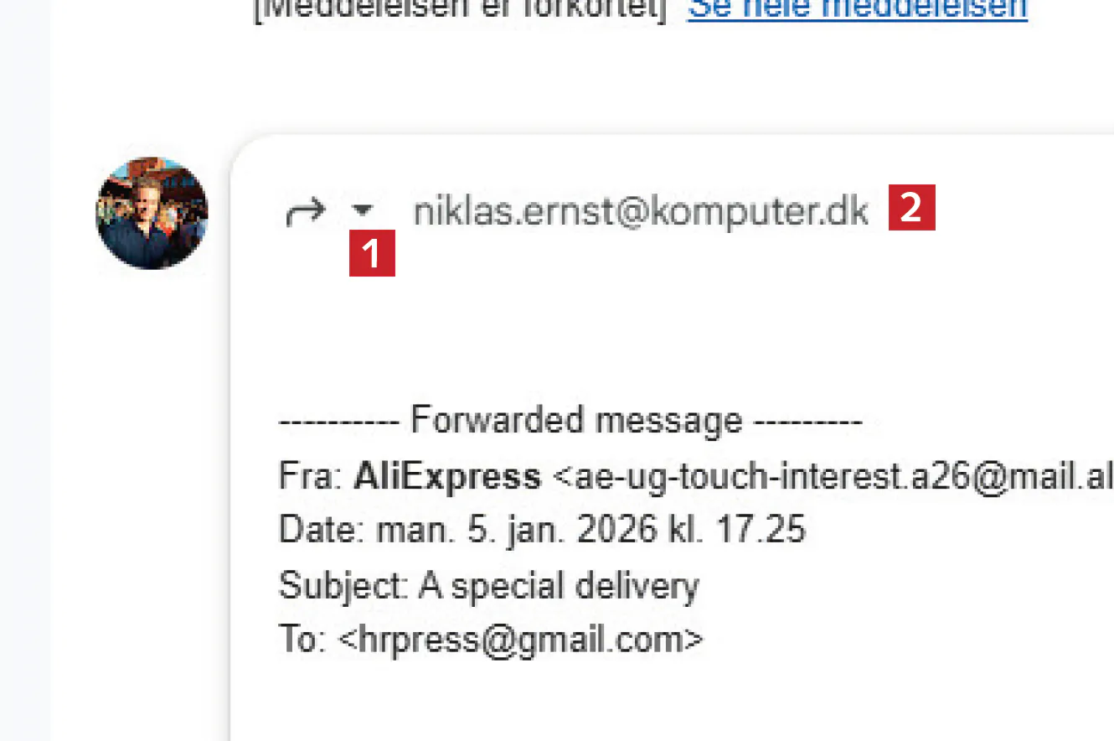The image size is (1114, 741).
Task: Click the forward arrow icon
Action: [304, 213]
